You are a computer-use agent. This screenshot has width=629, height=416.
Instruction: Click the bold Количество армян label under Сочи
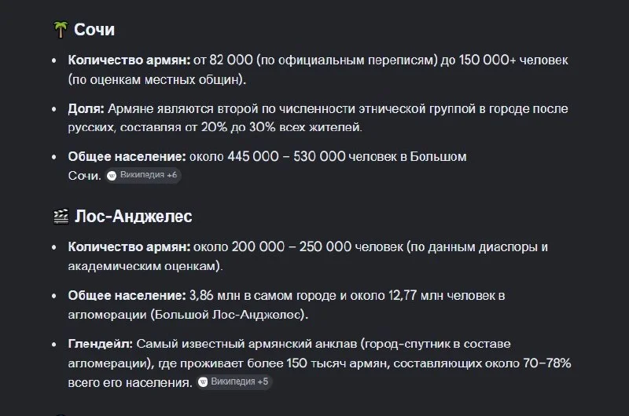[x=129, y=60]
